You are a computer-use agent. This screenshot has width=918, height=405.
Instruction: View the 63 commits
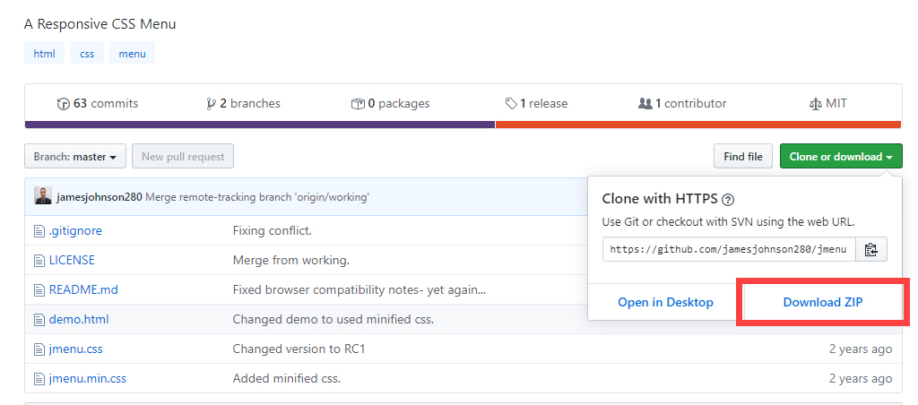pyautogui.click(x=98, y=104)
